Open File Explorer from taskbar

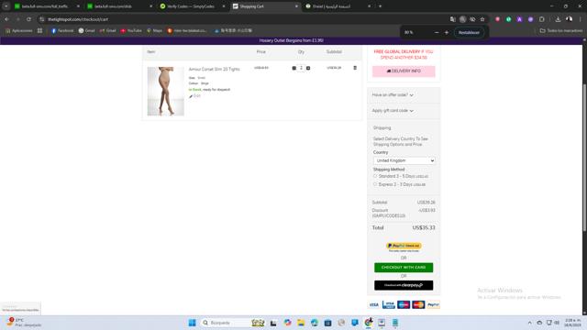(x=301, y=323)
